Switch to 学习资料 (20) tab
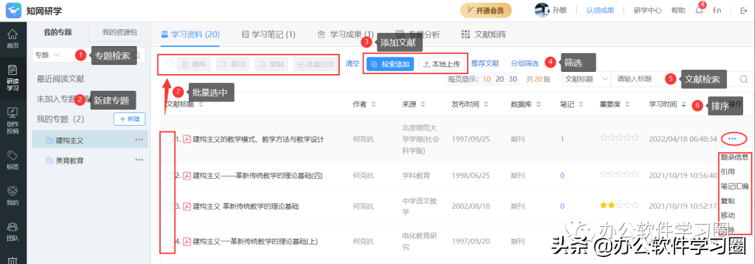Viewport: 755px width, 264px height. [190, 34]
